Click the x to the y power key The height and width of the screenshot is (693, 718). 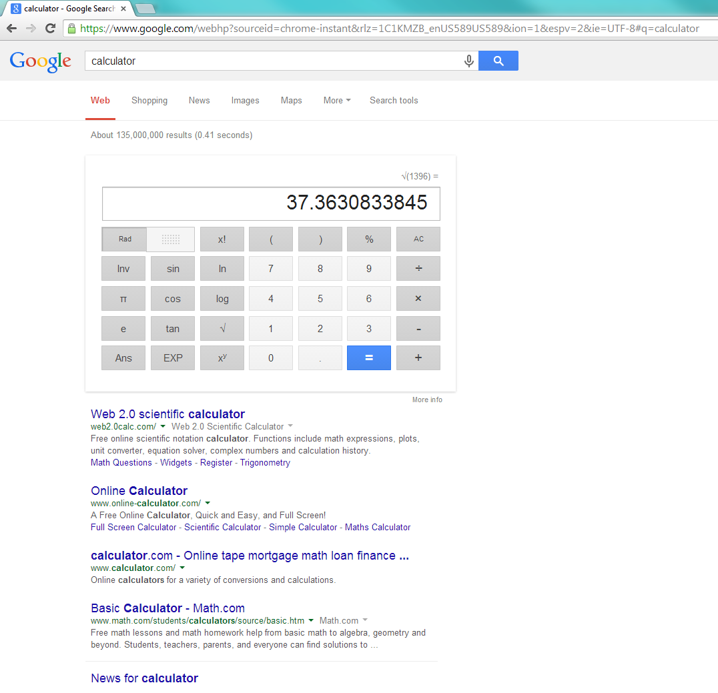pos(222,358)
